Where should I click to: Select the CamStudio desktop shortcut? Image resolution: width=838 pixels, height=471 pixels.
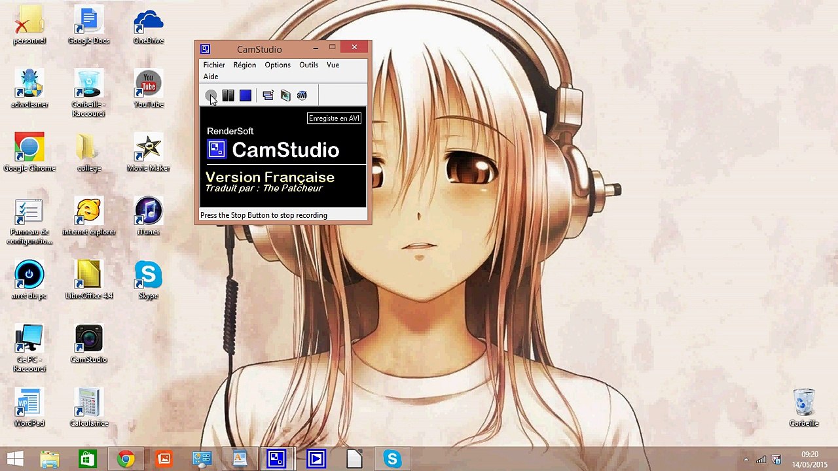(x=88, y=344)
